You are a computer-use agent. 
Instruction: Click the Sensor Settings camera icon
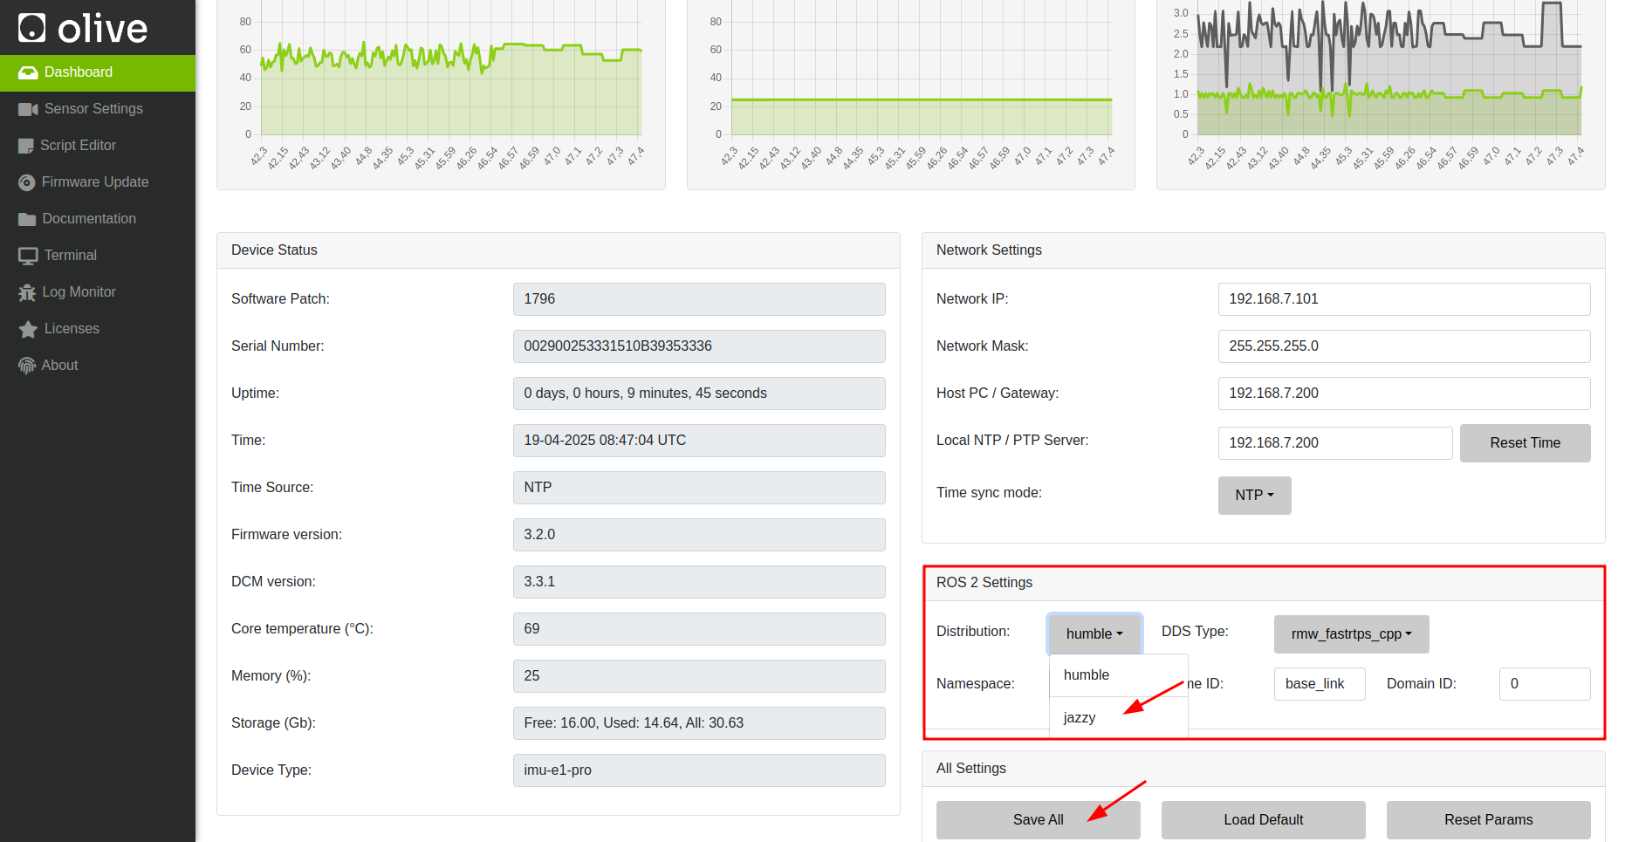click(28, 109)
